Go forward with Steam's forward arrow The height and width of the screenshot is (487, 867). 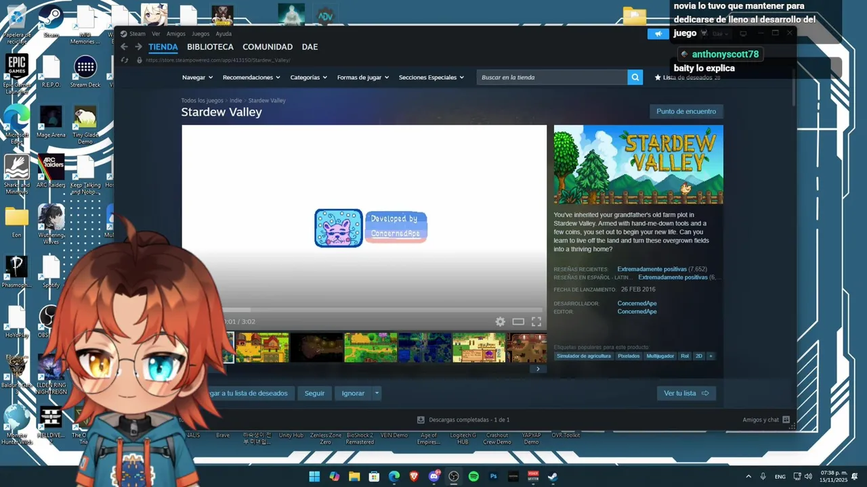[x=138, y=47]
